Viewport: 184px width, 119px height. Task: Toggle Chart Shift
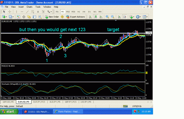(x=125, y=17)
